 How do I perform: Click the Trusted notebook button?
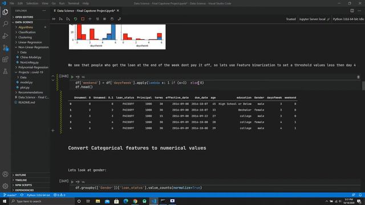coord(291,19)
